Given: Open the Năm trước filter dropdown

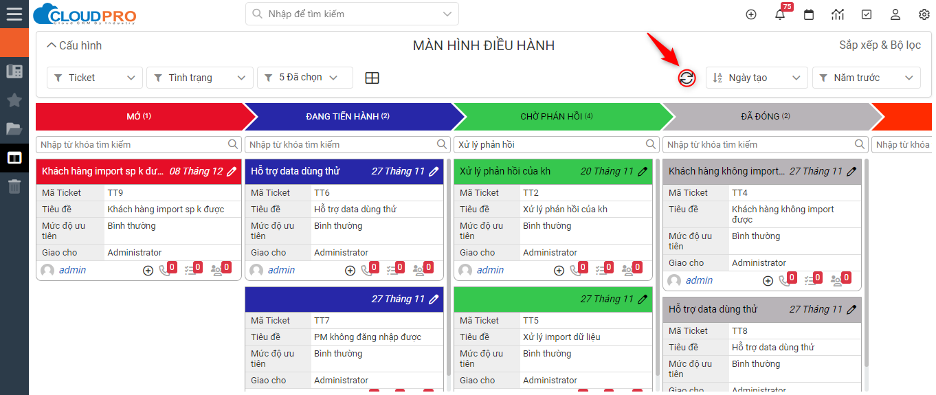Looking at the screenshot, I should (x=867, y=78).
